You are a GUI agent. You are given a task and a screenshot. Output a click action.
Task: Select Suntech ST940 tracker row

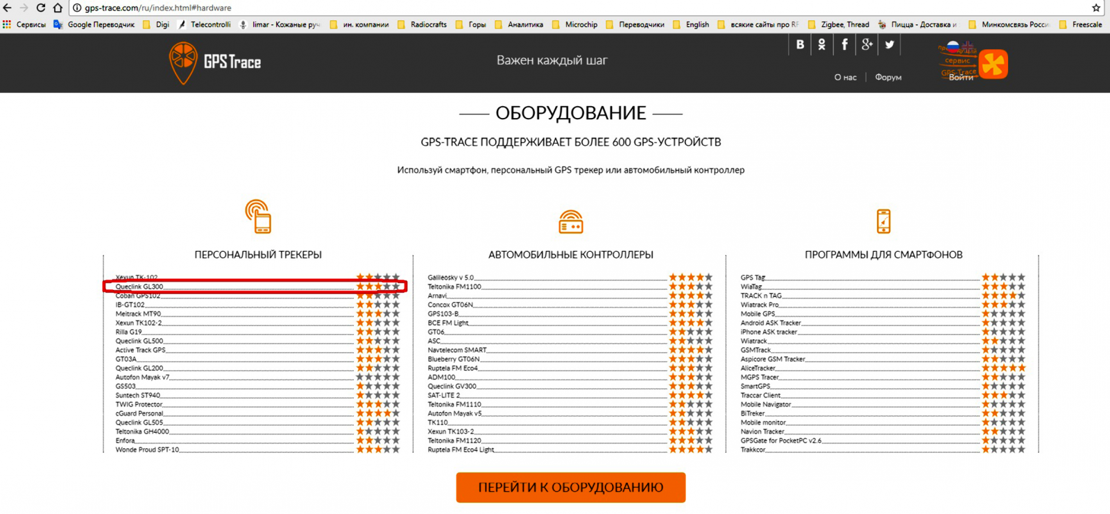257,395
